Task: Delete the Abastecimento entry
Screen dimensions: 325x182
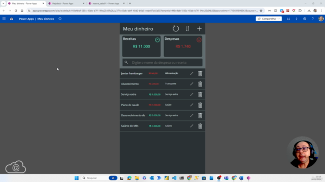Action: pos(200,84)
